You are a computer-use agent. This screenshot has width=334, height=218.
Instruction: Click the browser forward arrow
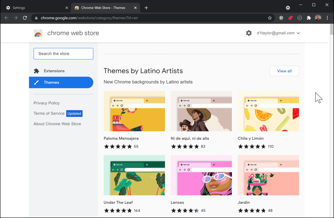tap(15, 18)
